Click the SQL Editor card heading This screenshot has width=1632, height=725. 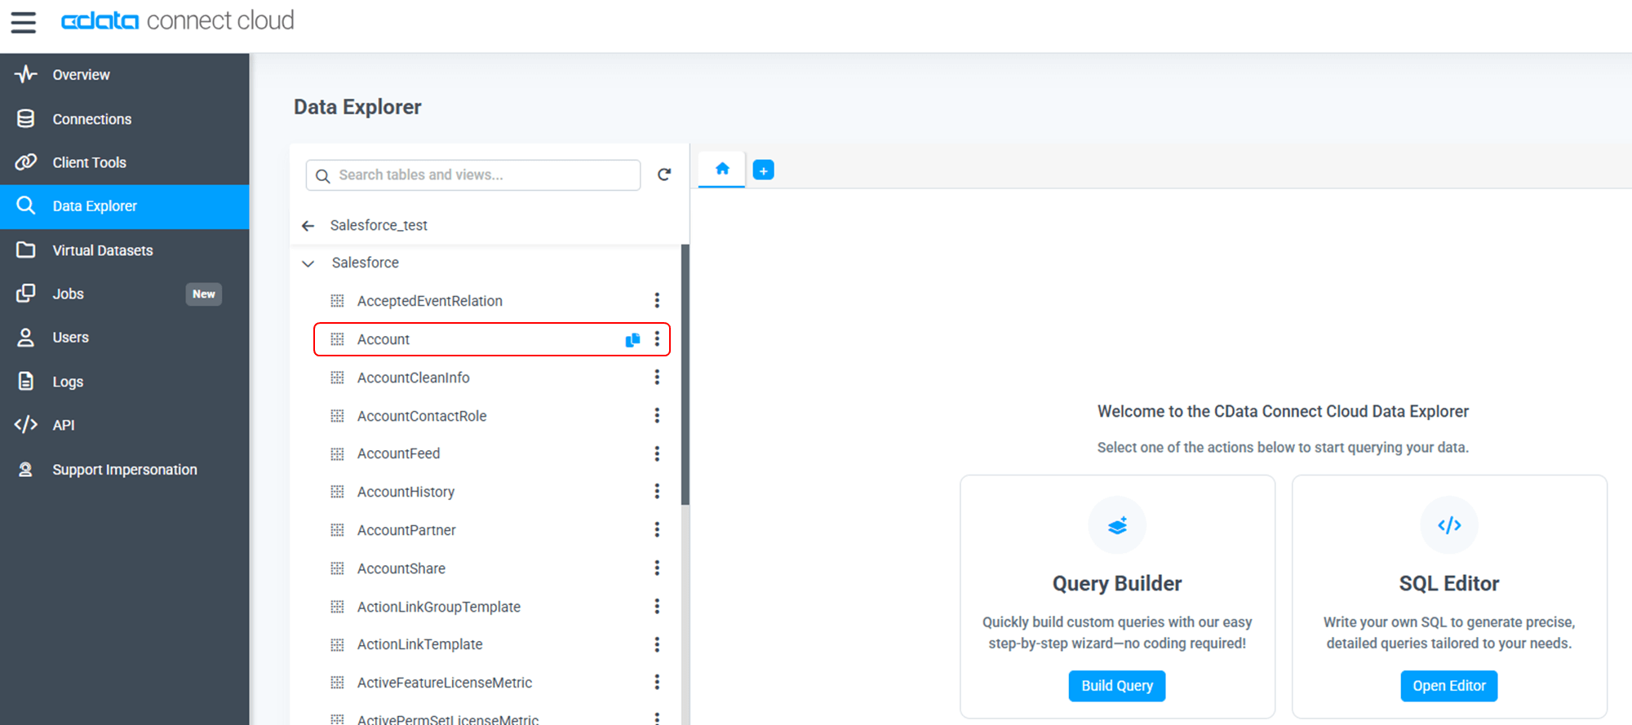click(1449, 584)
